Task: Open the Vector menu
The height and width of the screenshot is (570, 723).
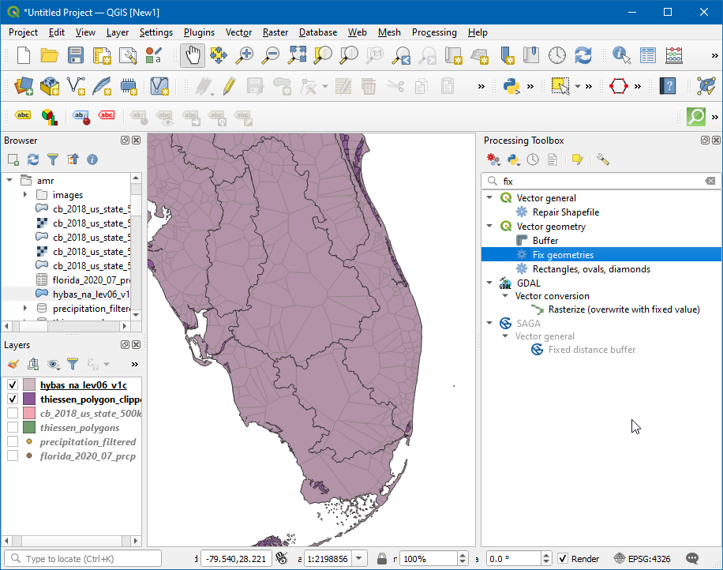Action: [238, 32]
